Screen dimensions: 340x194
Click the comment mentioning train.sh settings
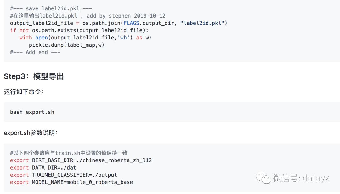coord(69,153)
